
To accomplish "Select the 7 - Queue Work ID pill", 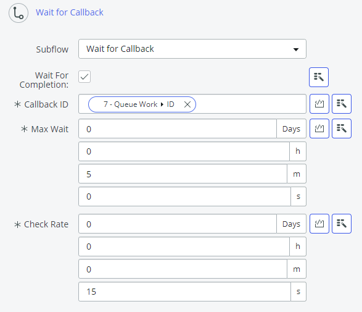I will tap(139, 104).
